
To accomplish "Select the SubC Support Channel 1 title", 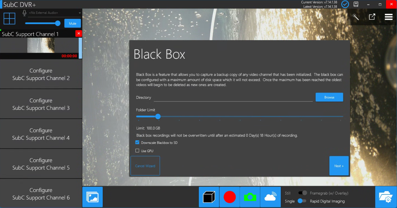I will click(x=30, y=34).
